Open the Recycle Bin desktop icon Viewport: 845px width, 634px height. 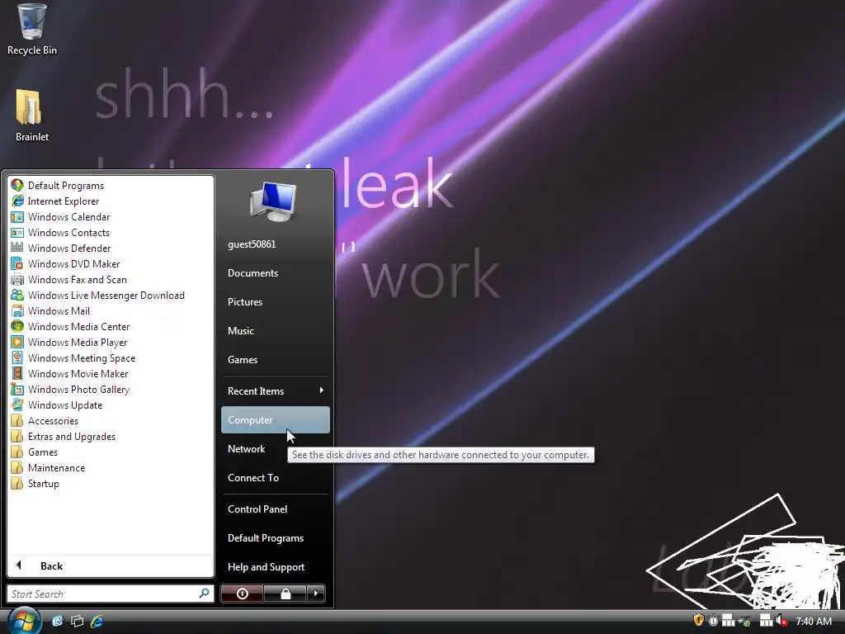[32, 30]
